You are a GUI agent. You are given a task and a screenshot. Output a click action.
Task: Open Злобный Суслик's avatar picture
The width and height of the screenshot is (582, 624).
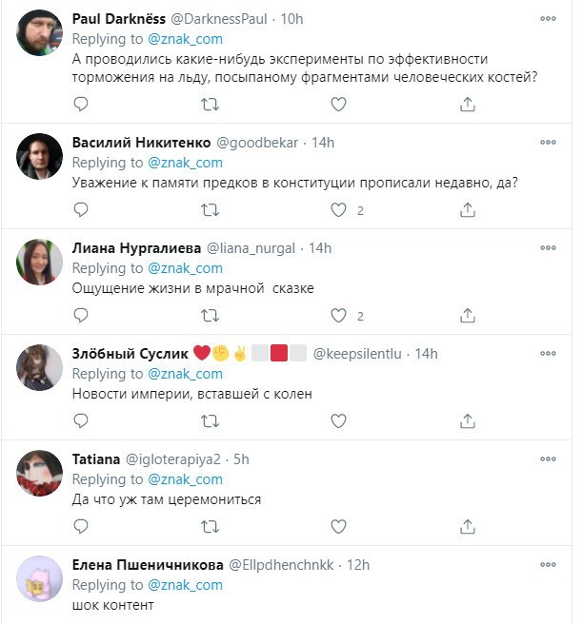pos(40,366)
